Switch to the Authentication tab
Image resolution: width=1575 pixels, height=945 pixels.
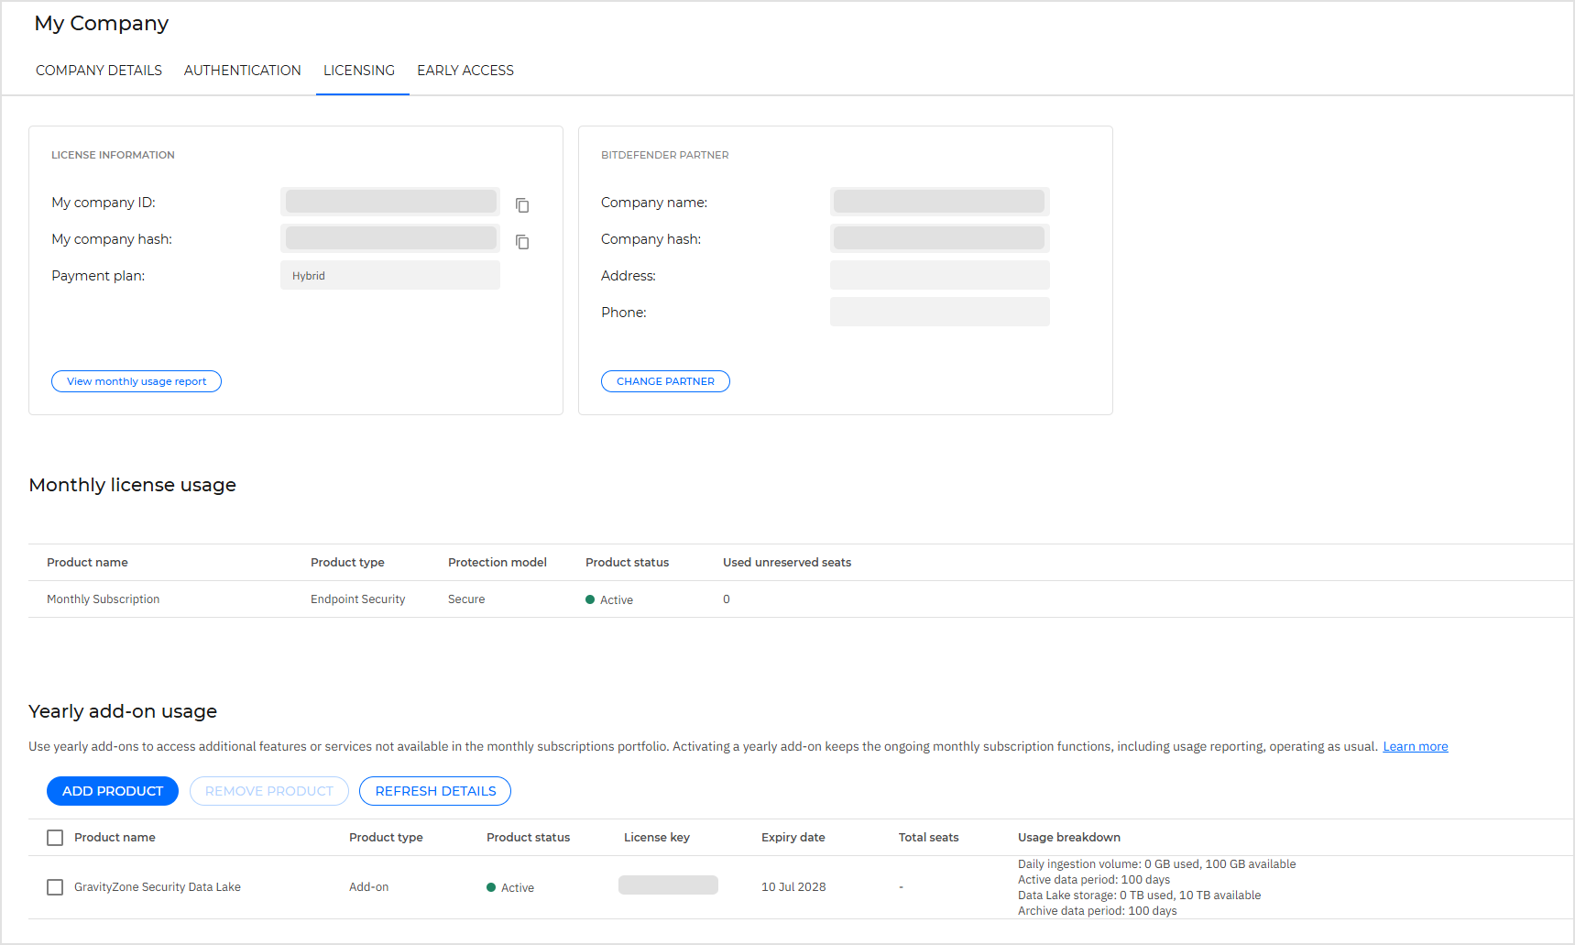[x=242, y=70]
